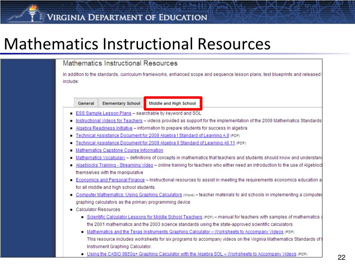The image size is (355, 266).
Task: Open Scientific Calculator Lessons for Middle School Teachers
Action: point(145,217)
